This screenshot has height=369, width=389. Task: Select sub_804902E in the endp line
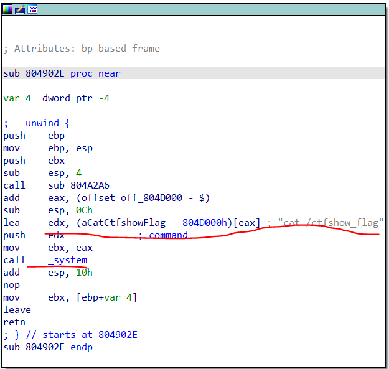tap(34, 347)
